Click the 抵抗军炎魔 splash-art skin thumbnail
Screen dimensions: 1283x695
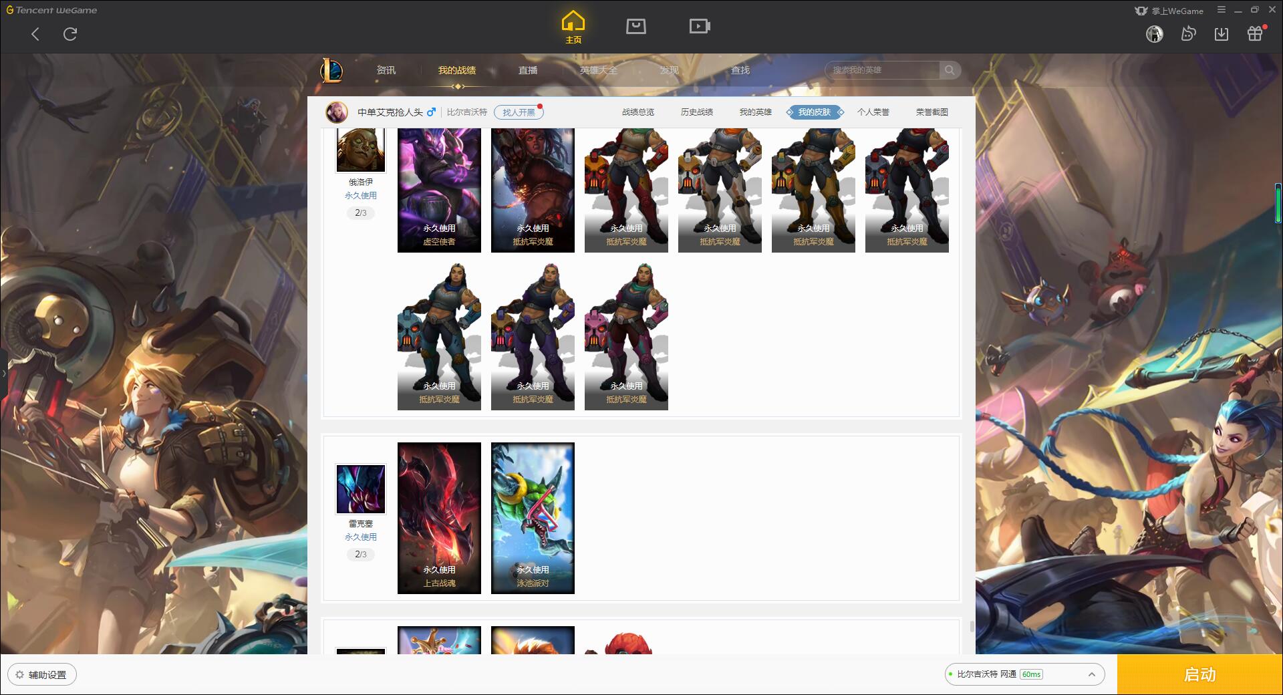tap(533, 190)
